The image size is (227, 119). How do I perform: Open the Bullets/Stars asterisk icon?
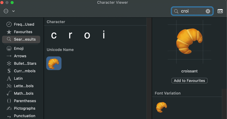click(9, 64)
